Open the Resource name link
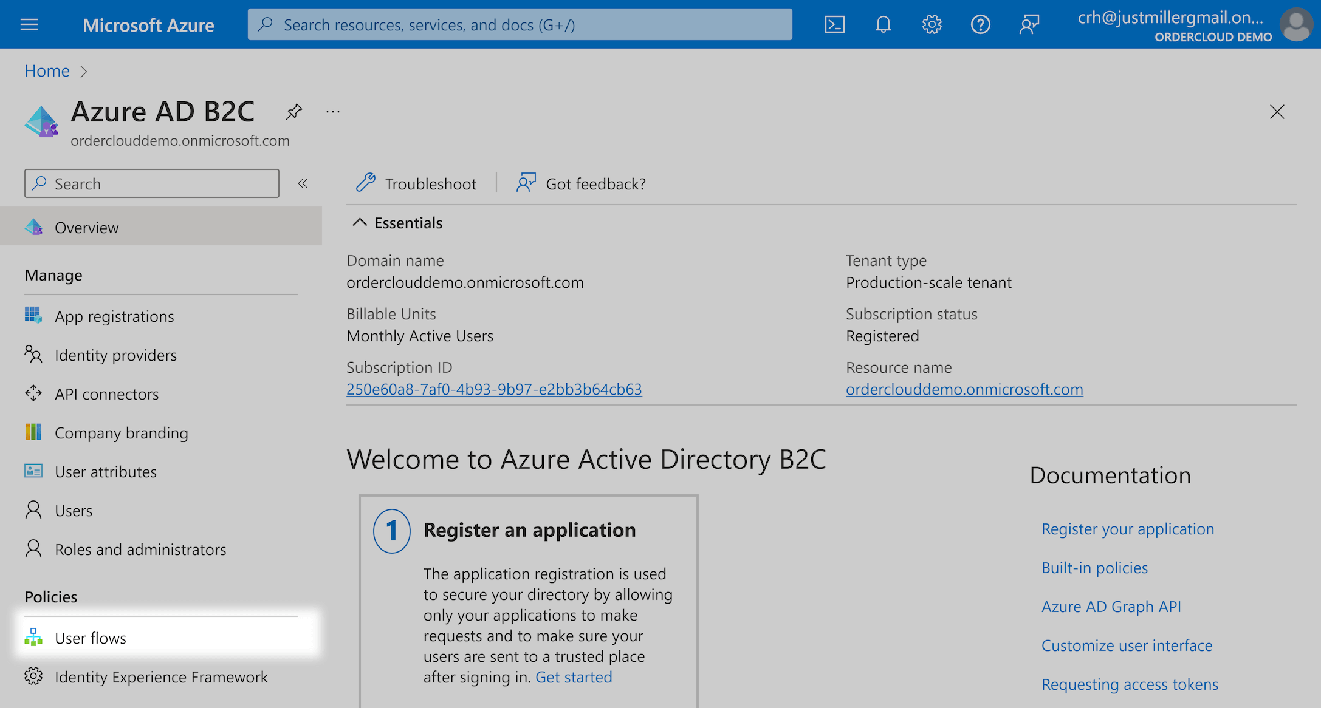1321x708 pixels. tap(964, 389)
